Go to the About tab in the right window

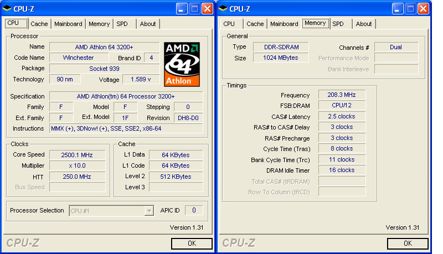click(x=364, y=24)
